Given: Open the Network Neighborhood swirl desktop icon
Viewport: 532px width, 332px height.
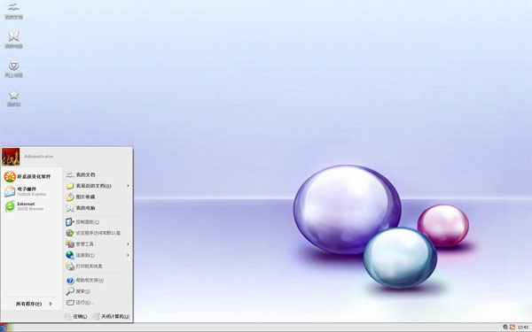Looking at the screenshot, I should (x=13, y=69).
